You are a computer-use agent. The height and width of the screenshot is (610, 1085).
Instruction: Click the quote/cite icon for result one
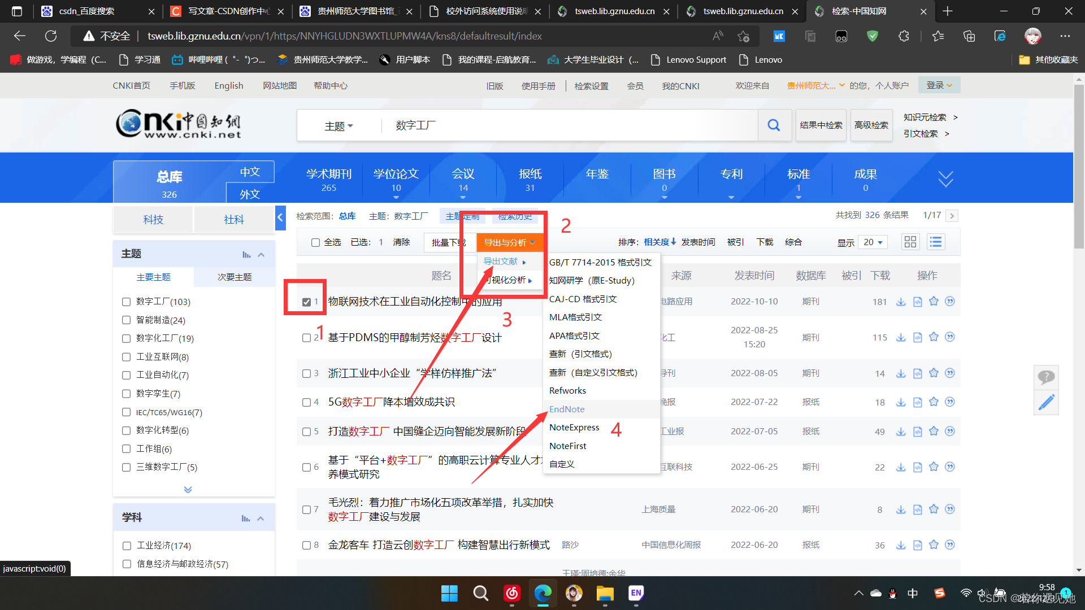point(950,301)
